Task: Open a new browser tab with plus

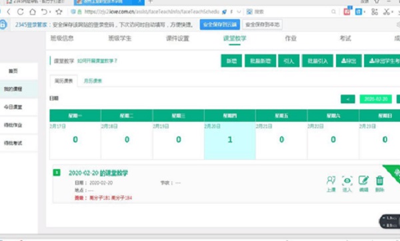Action: (x=150, y=2)
